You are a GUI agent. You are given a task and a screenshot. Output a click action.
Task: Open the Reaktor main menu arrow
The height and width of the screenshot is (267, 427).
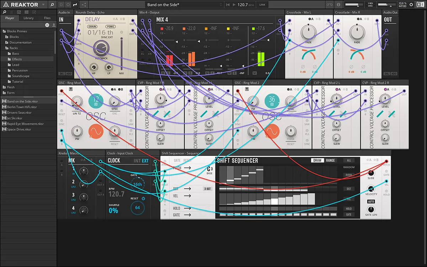tap(43, 5)
